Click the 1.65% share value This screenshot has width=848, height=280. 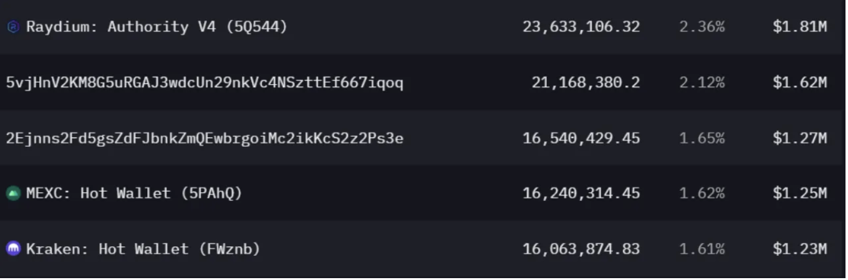point(702,138)
